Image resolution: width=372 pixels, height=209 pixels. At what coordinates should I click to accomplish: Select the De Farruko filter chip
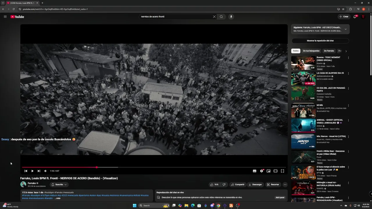[x=329, y=51]
